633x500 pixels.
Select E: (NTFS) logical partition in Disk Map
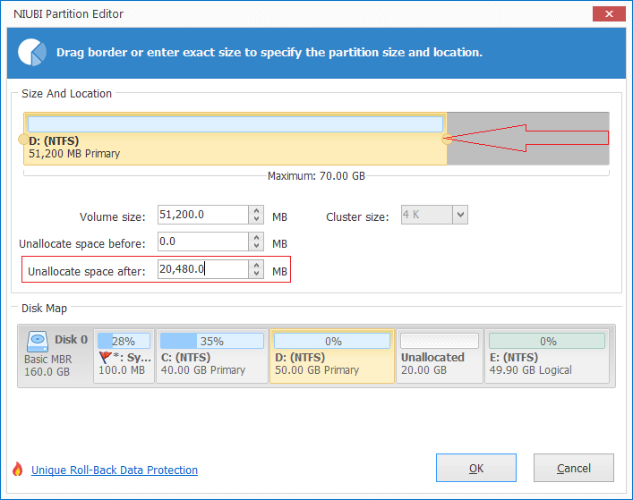(548, 356)
